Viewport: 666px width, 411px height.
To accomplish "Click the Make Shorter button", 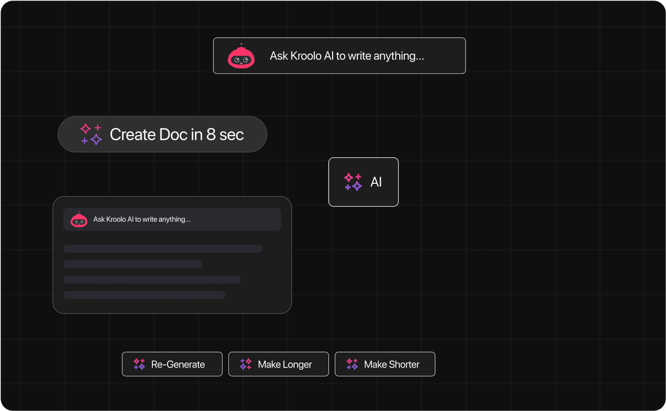I will point(385,364).
